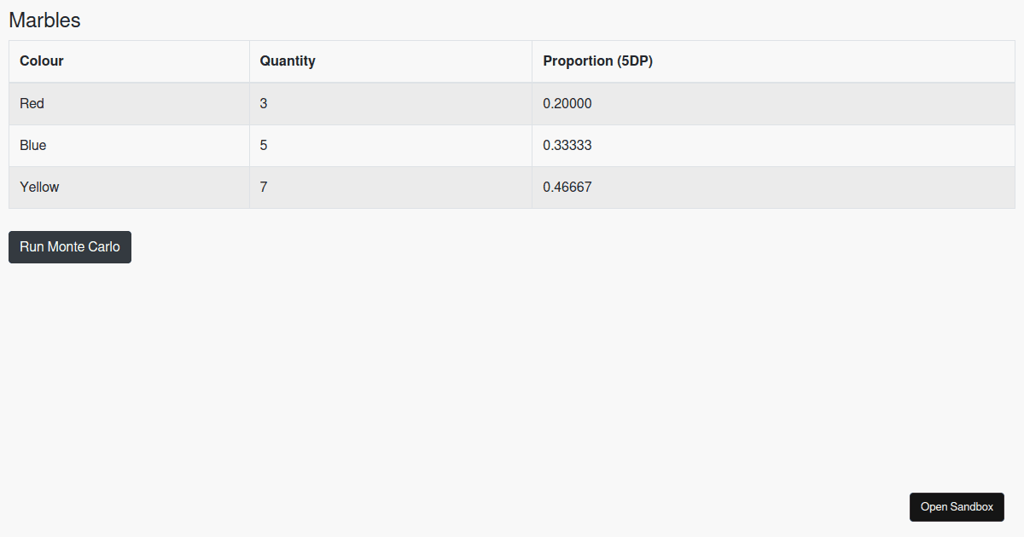Image resolution: width=1024 pixels, height=537 pixels.
Task: Click the Blue colour cell
Action: [x=33, y=146]
